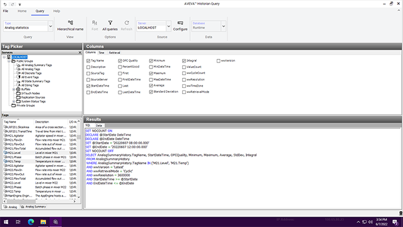Open the Database dropdown
Viewport: 403px width, 227px height.
(x=223, y=26)
